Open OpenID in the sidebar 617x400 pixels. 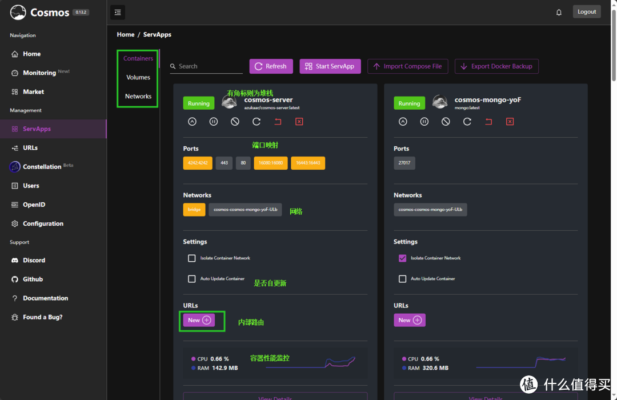pos(53,205)
